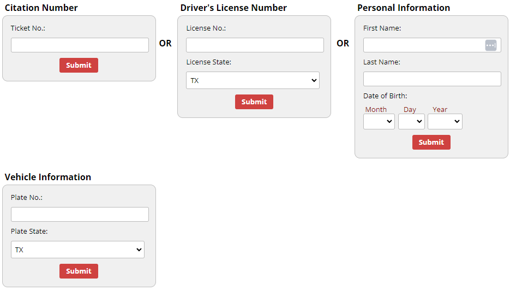Open the Day dropdown for birth date
The height and width of the screenshot is (296, 510).
(x=411, y=121)
